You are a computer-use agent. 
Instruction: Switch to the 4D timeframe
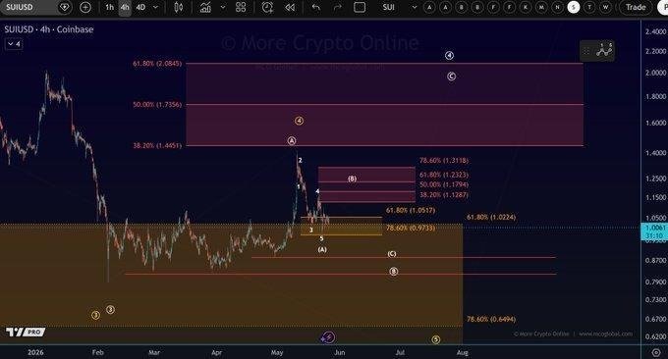[140, 7]
